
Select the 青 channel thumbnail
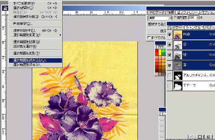(178, 65)
